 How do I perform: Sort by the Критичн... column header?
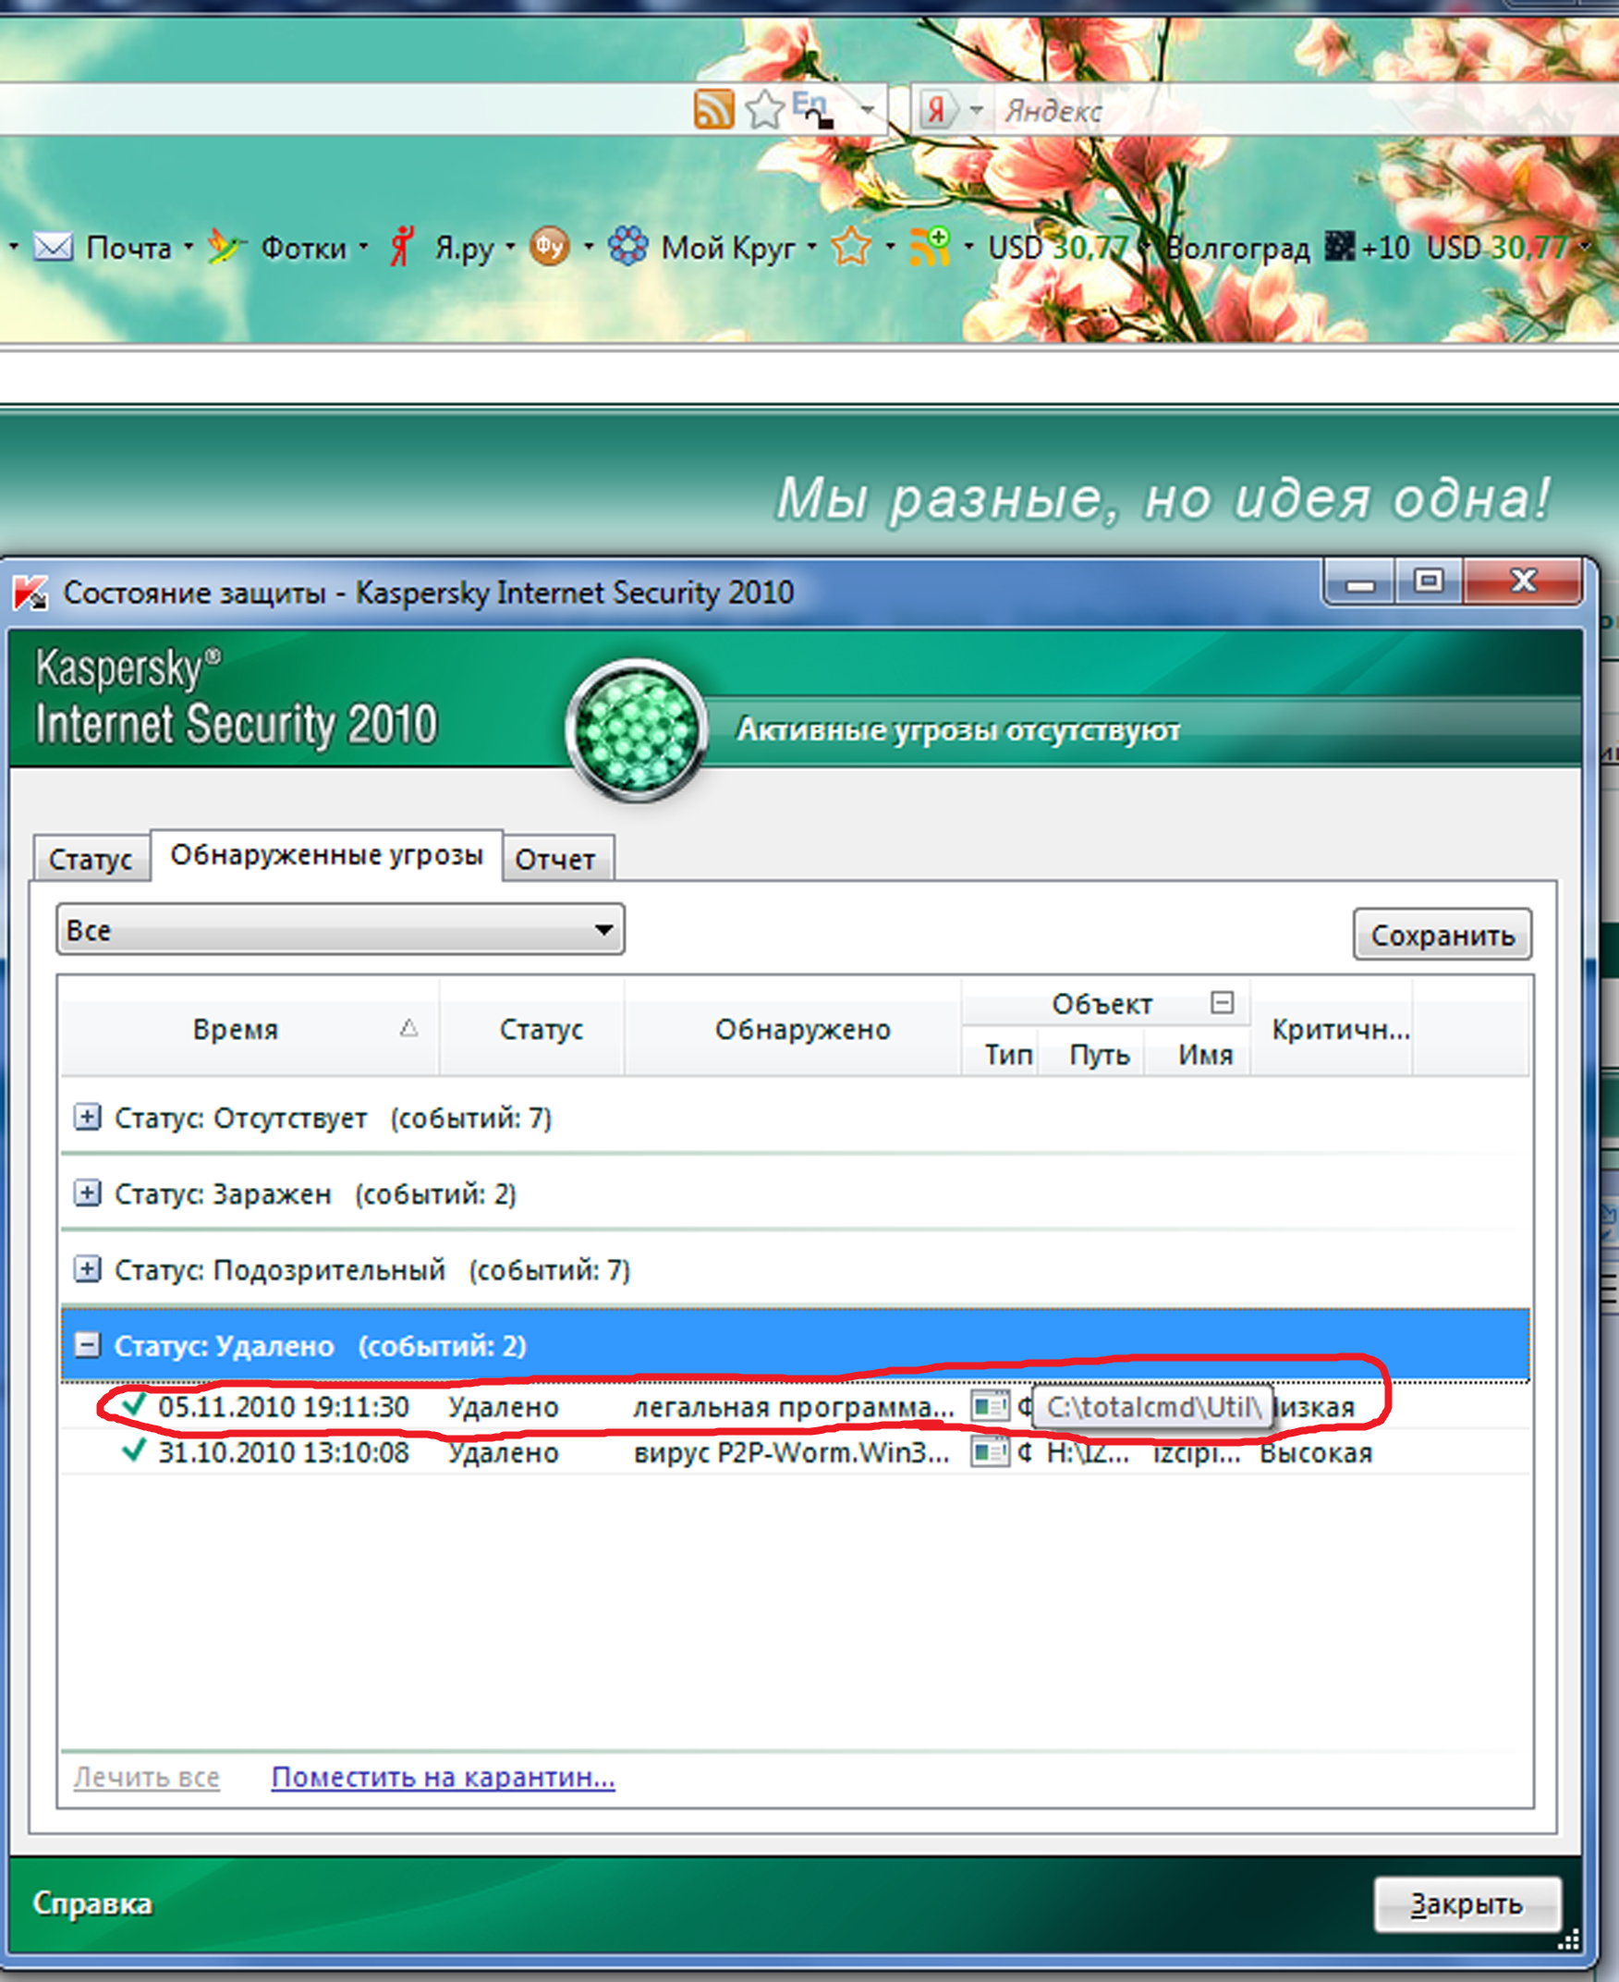[x=1332, y=1029]
